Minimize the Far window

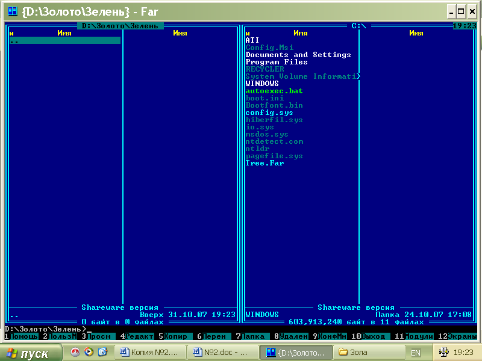(x=451, y=11)
